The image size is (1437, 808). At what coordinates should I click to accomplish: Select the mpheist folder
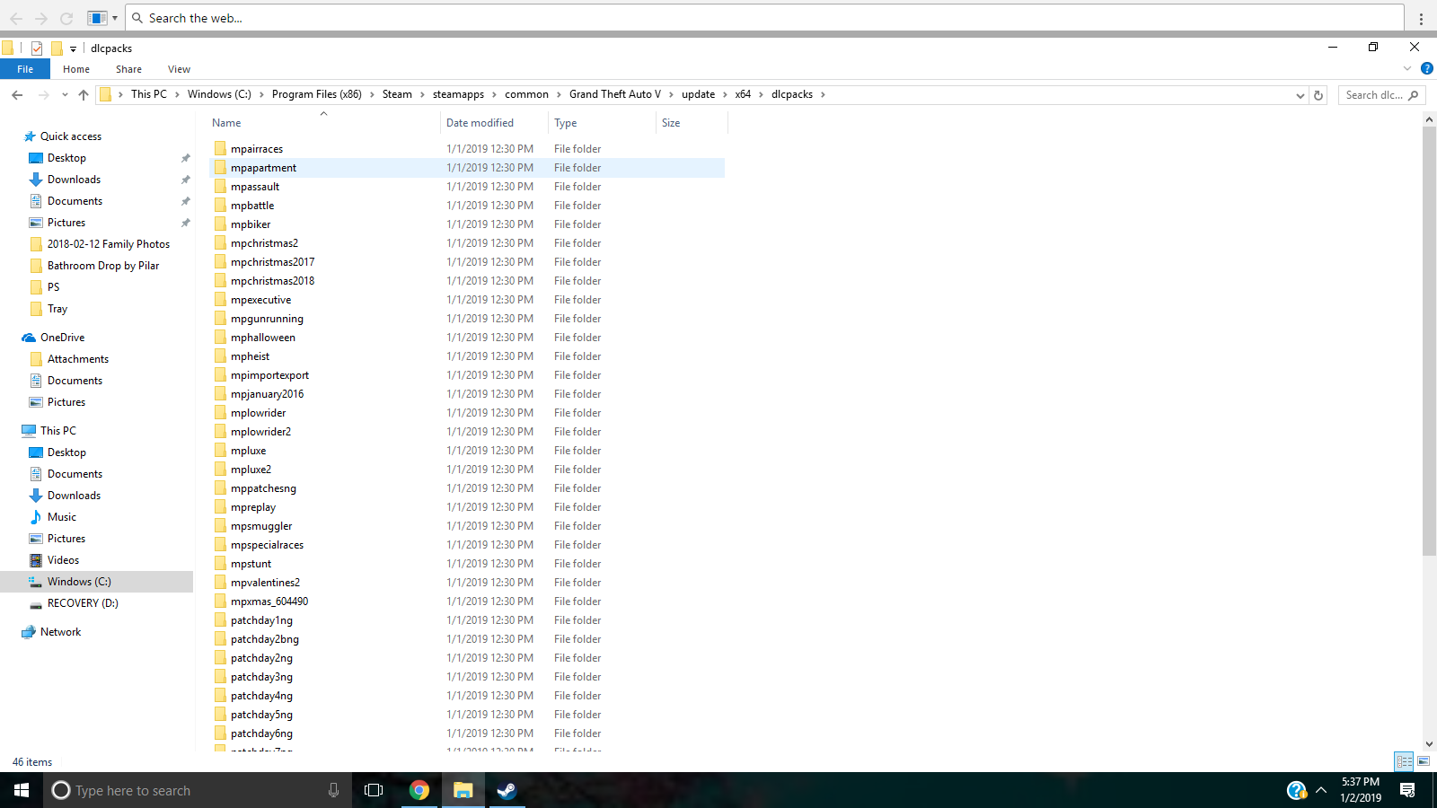click(x=250, y=356)
